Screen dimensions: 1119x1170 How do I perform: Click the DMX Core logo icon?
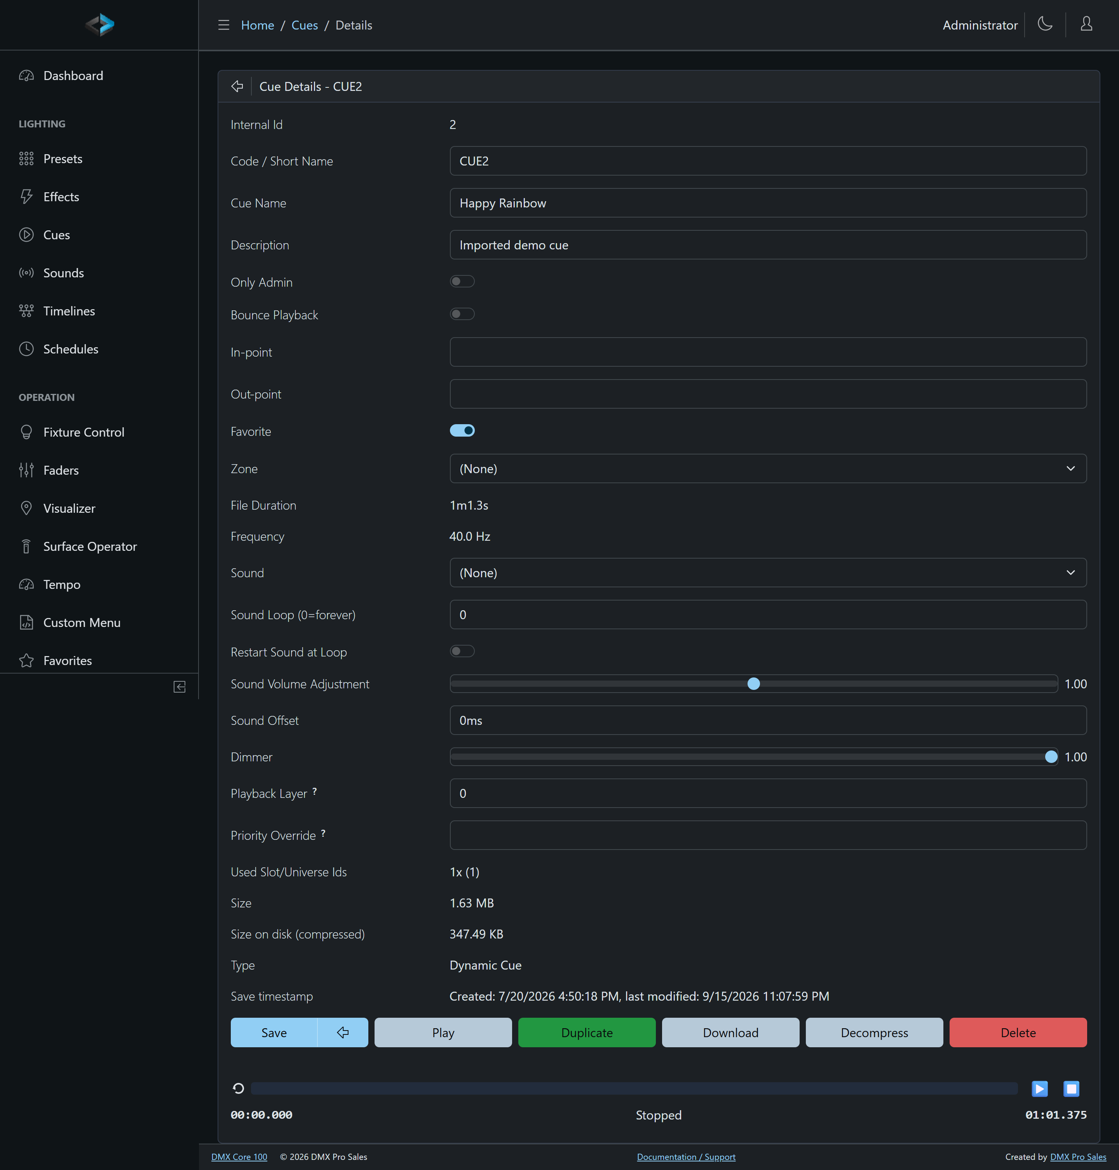pos(99,24)
